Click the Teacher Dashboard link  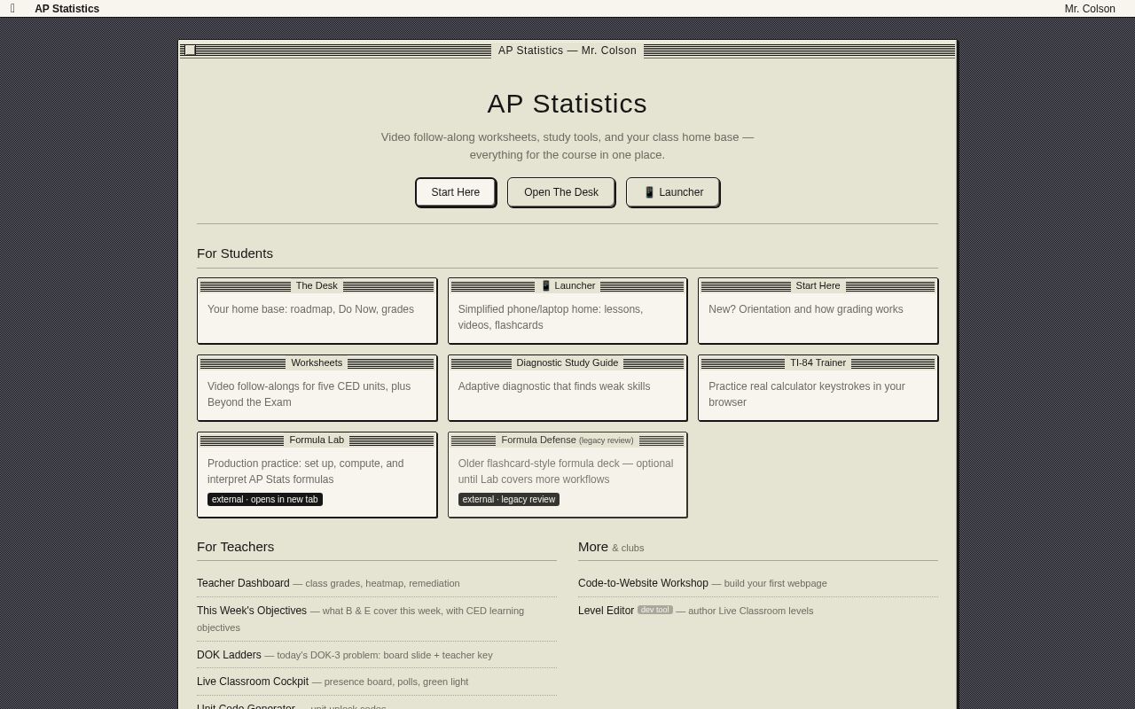pyautogui.click(x=243, y=583)
